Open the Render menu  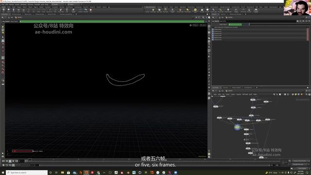(x=12, y=4)
